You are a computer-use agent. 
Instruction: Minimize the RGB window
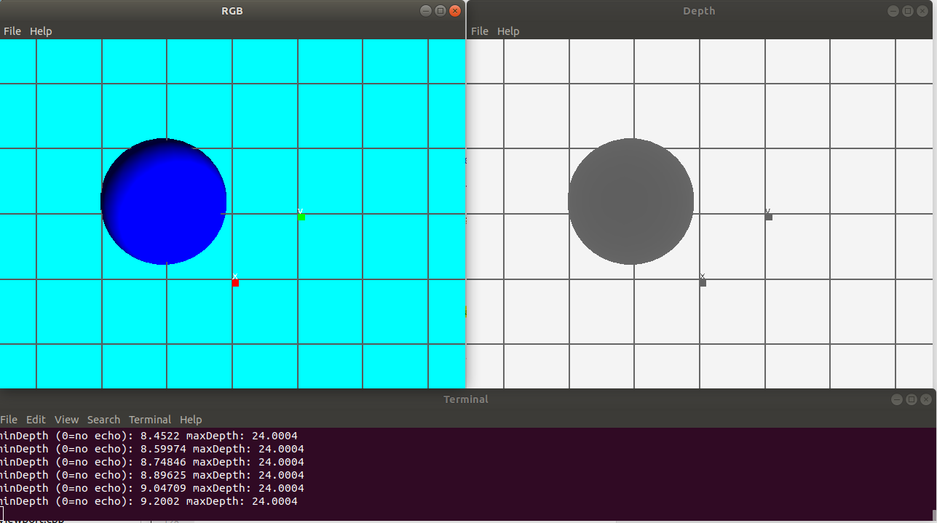[426, 11]
